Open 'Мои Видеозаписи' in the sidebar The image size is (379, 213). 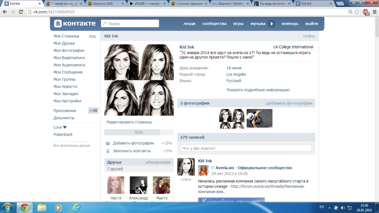click(x=69, y=58)
